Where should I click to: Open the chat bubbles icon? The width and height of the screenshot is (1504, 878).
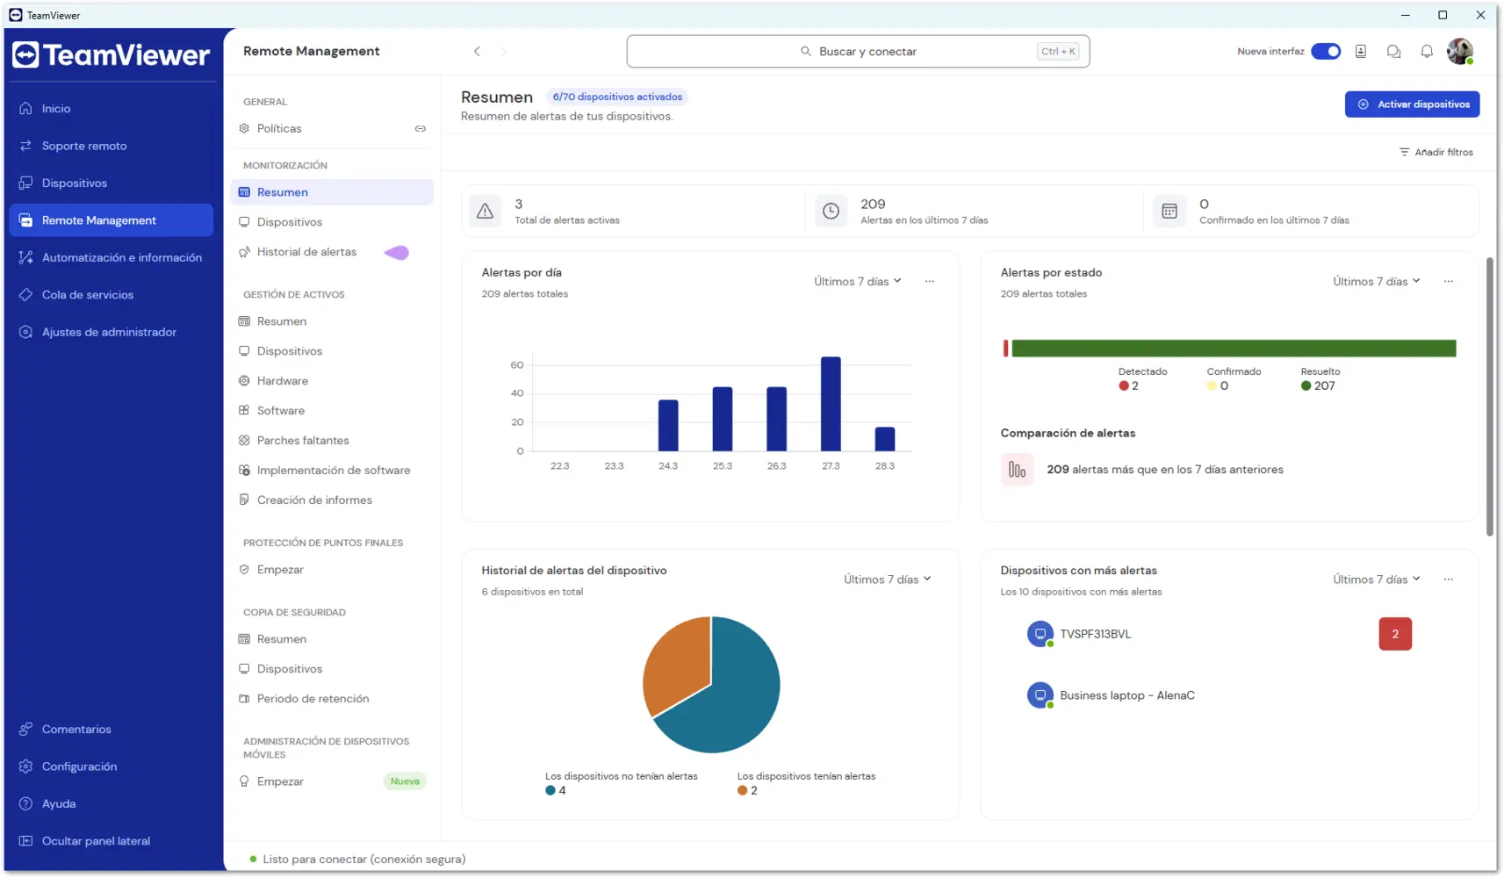pyautogui.click(x=1393, y=52)
